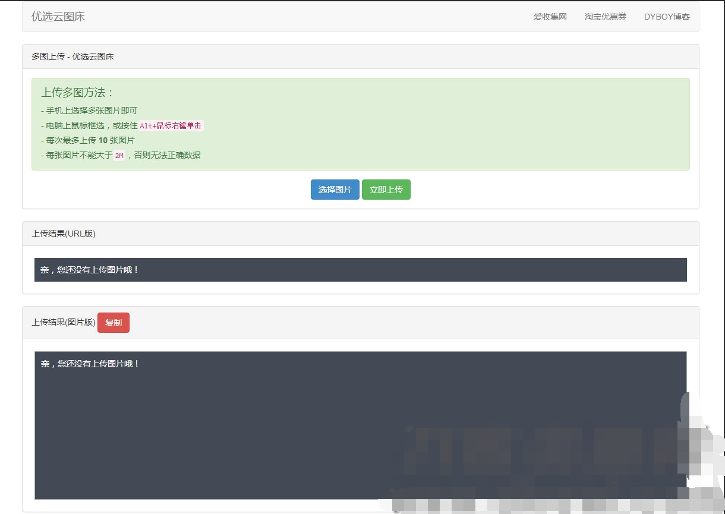This screenshot has width=725, height=514.
Task: Click the pixelated watermark at bottom right
Action: (553, 463)
